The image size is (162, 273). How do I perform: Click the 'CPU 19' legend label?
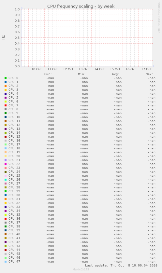click(x=14, y=152)
